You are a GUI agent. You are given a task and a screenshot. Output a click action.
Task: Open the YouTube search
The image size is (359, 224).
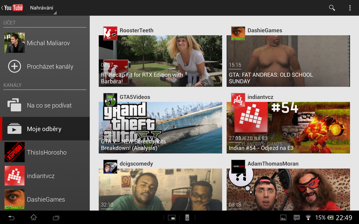point(332,8)
